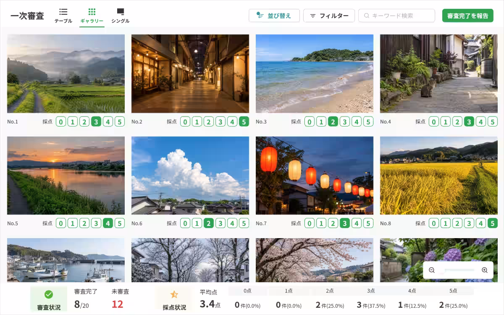Choose score 5 for No.4
Screen dimensions: 504x315
point(493,122)
